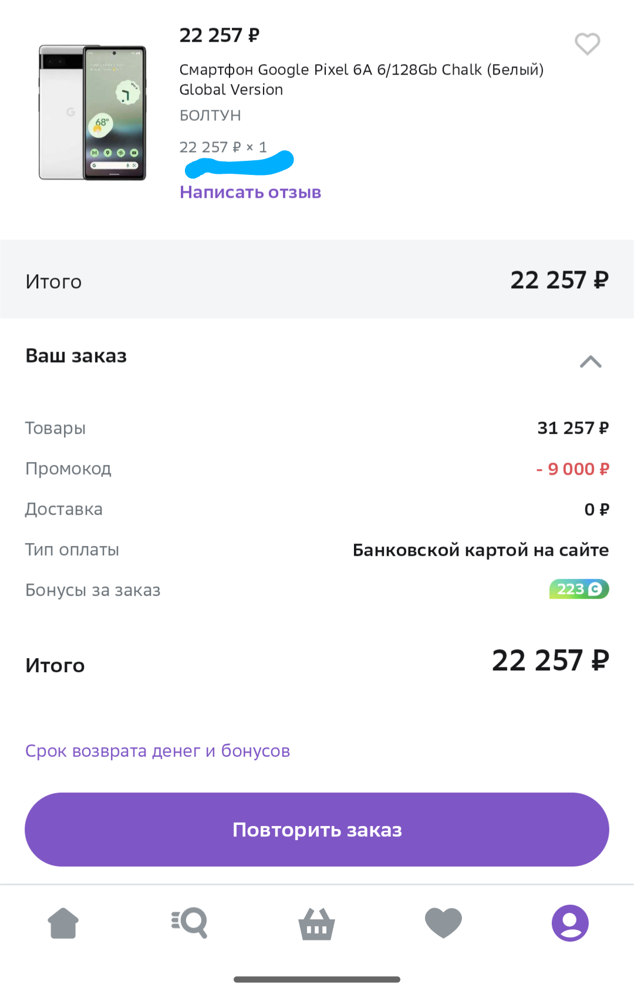Open the home tab in the bottom bar
Screen dimensions: 634x998
pyautogui.click(x=63, y=923)
